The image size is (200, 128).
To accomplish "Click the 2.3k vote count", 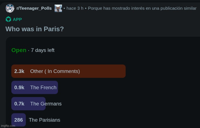I will (x=19, y=71).
